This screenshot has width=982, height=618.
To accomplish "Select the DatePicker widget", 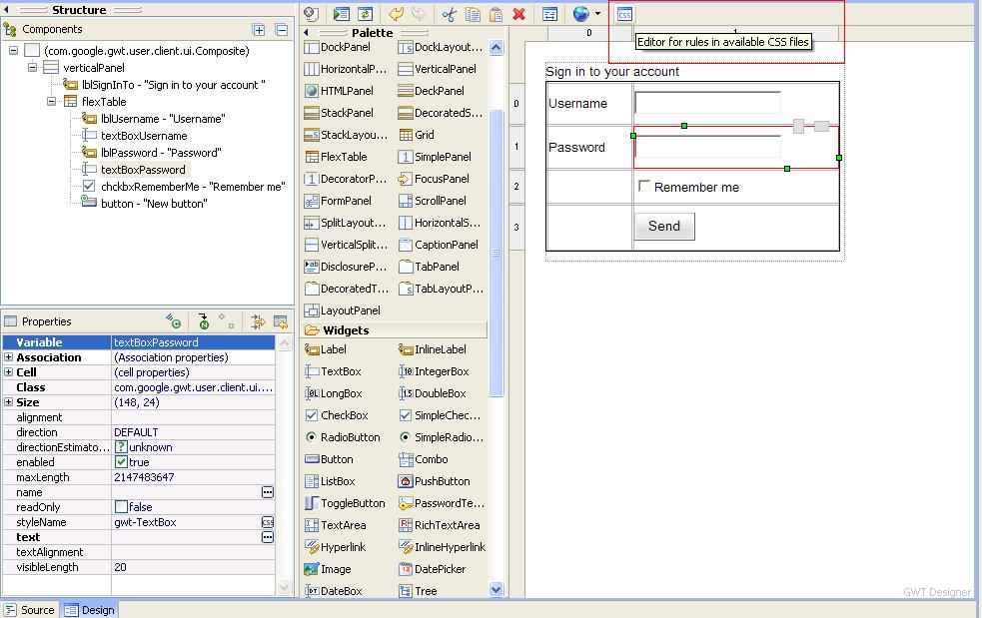I will coord(433,569).
